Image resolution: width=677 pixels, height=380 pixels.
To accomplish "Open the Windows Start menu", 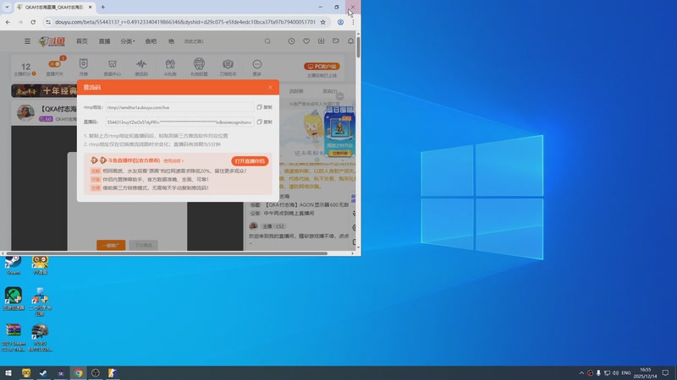I will (x=8, y=373).
